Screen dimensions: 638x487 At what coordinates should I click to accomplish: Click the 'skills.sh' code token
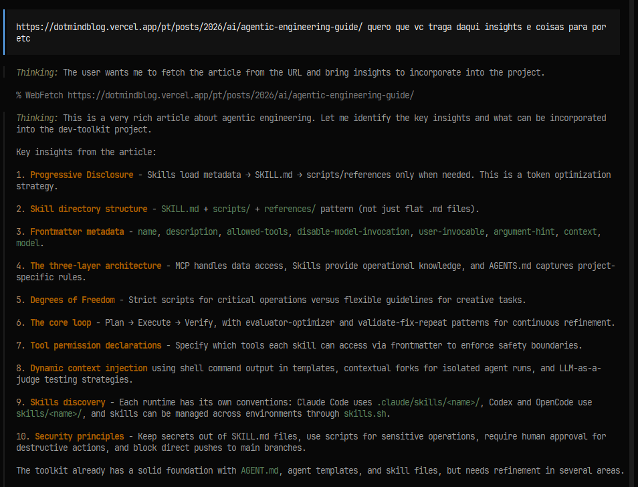(365, 414)
